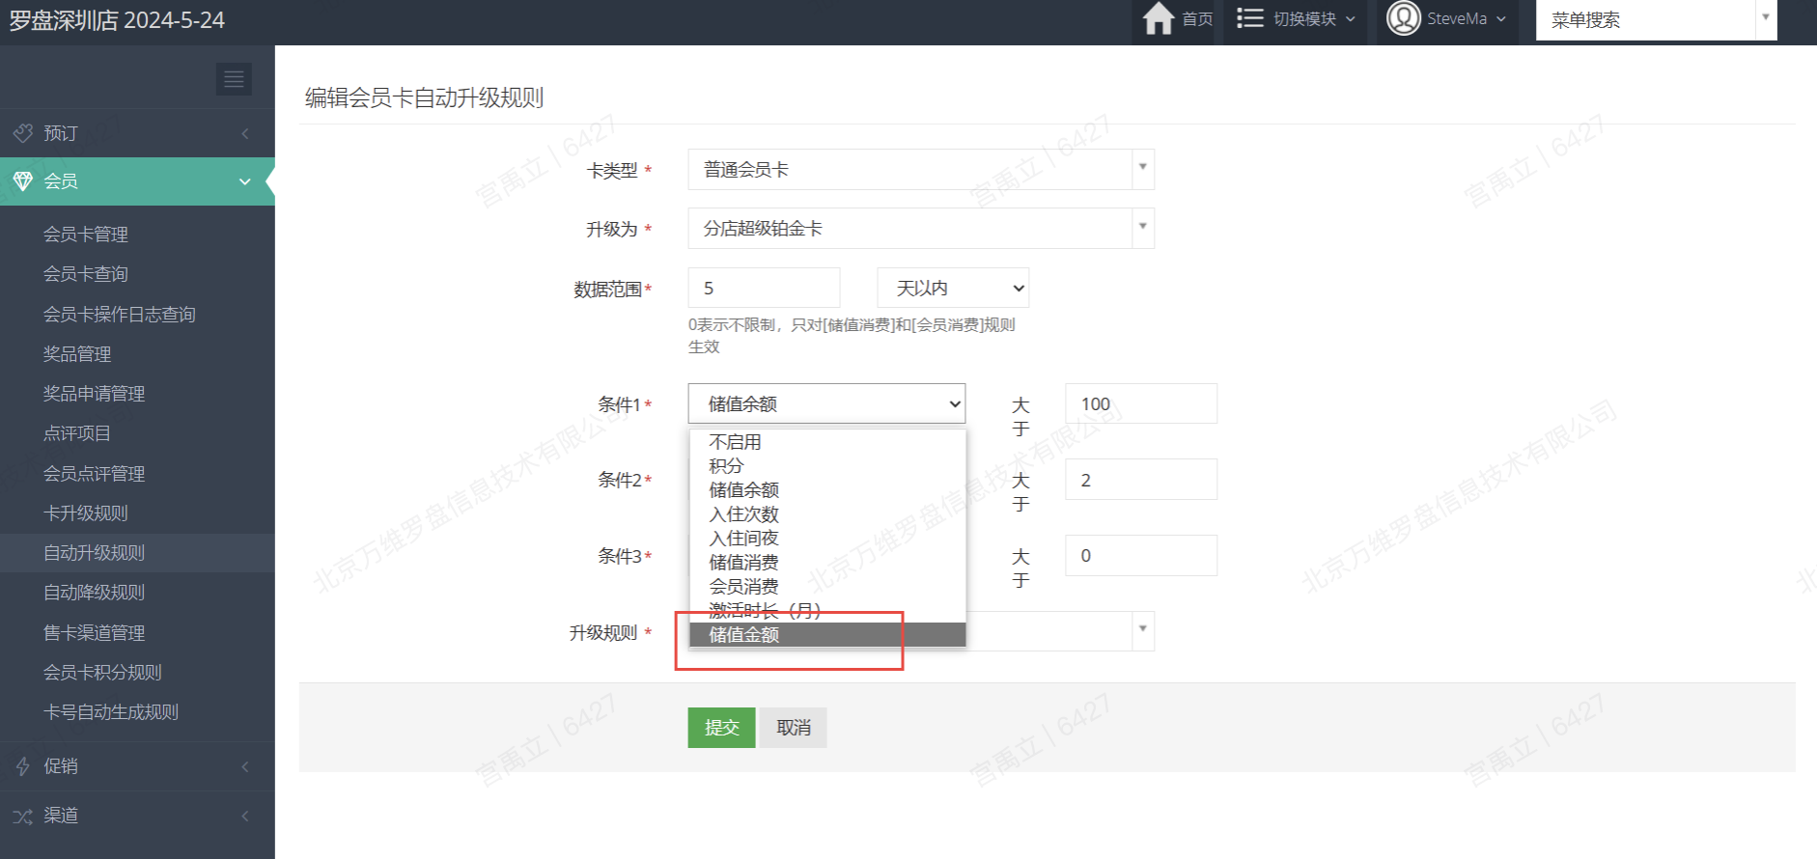Click the SteveMa user avatar icon

point(1403,18)
